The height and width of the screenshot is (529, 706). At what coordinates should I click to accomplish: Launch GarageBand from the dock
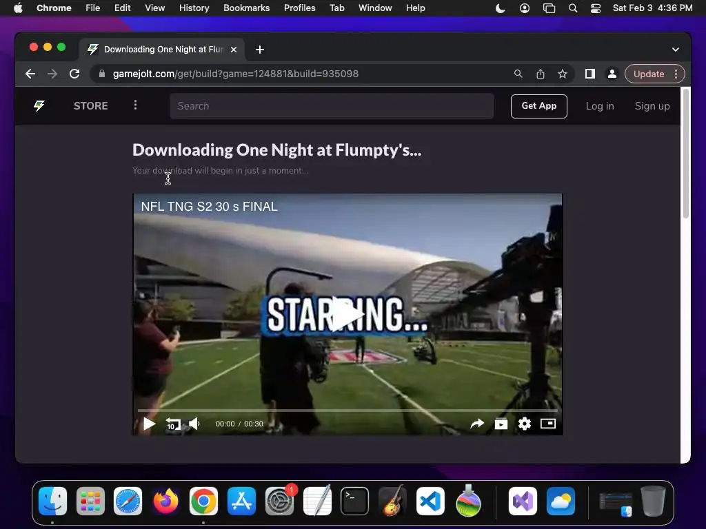point(392,501)
